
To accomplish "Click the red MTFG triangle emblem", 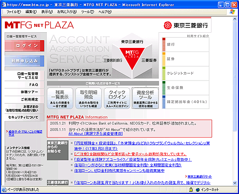I will [132, 59].
